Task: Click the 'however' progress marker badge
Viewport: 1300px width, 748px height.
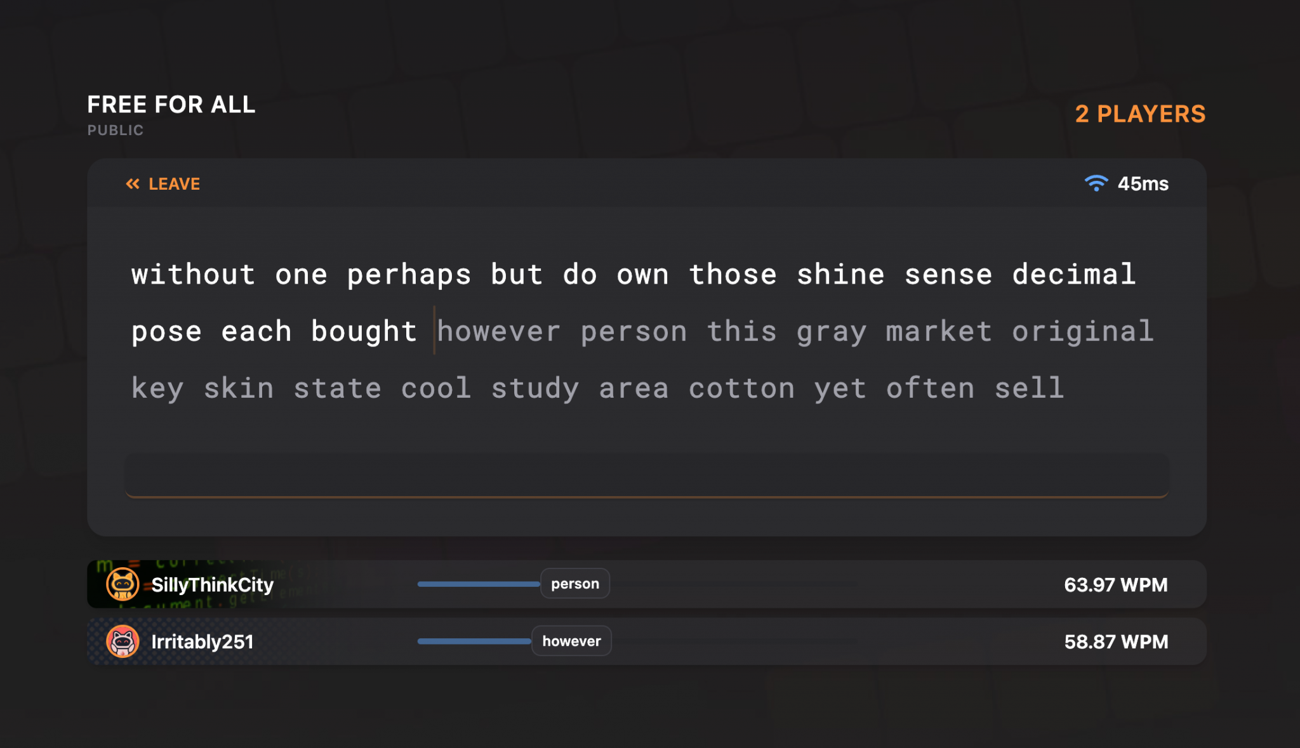Action: click(x=571, y=641)
